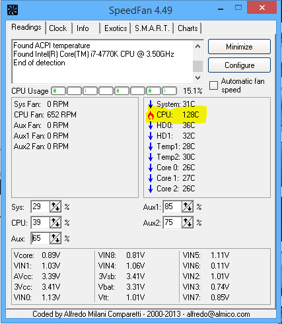Click the flame icon next to CPU temperature
Viewport: 282px width, 324px height.
point(151,115)
